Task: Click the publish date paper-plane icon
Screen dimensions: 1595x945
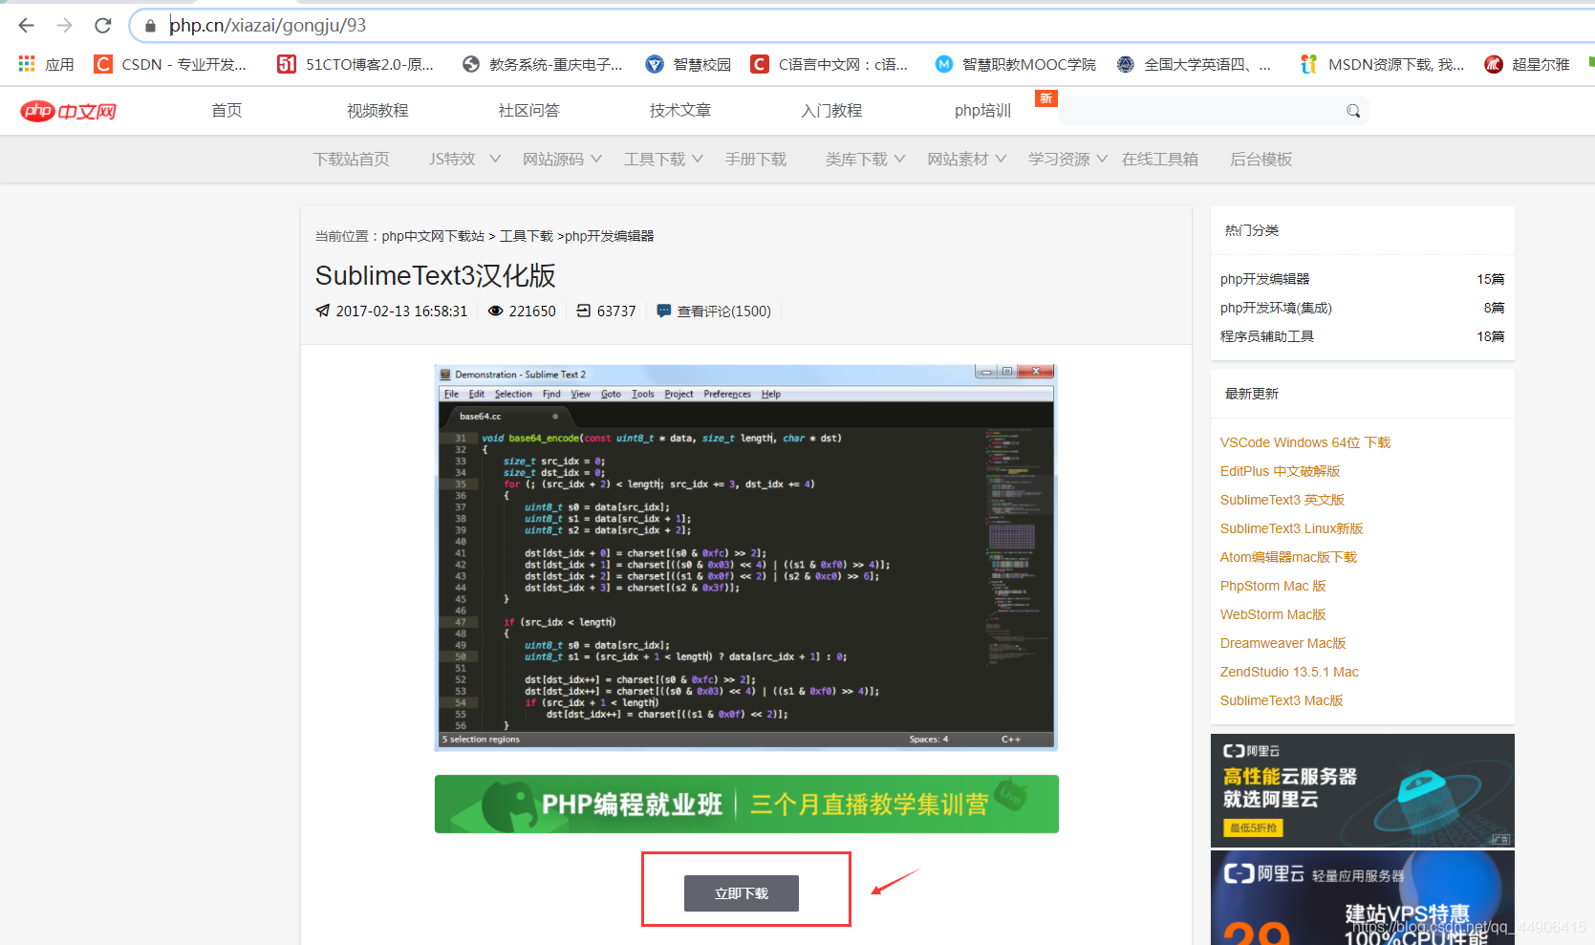Action: 323,311
